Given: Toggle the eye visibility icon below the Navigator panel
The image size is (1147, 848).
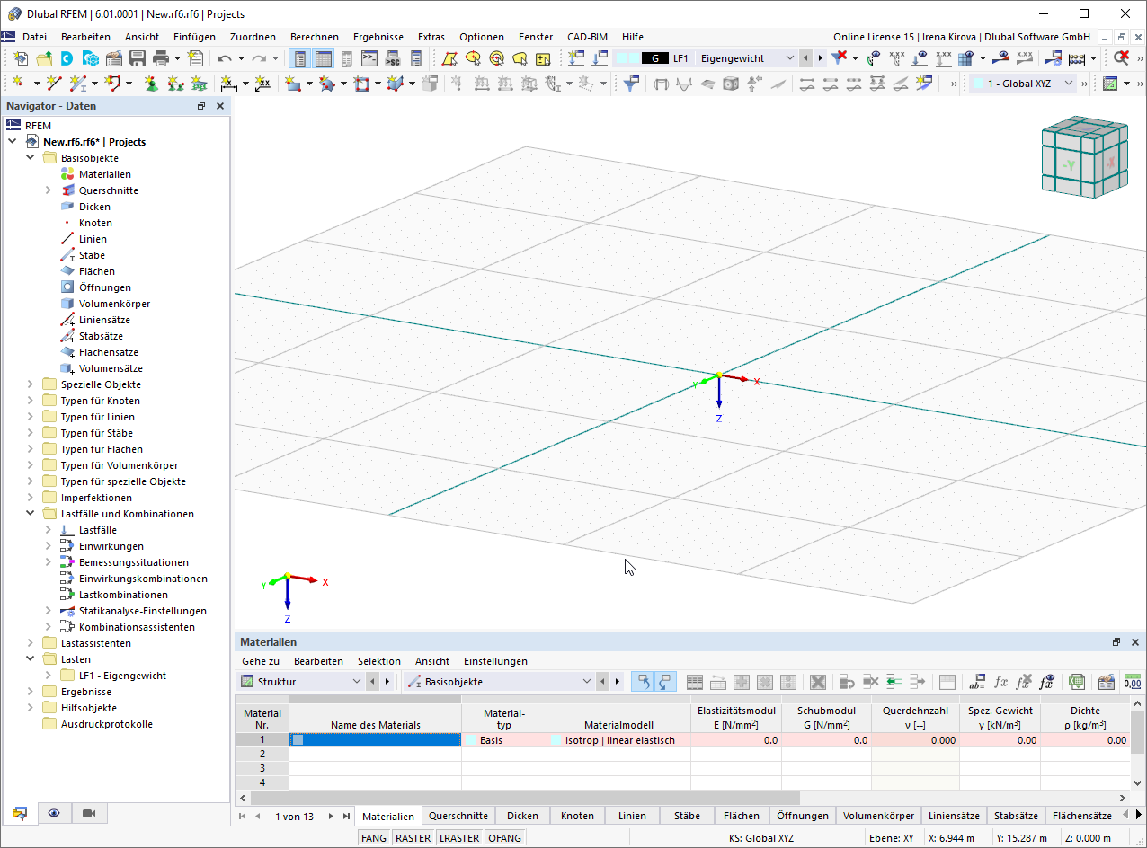Looking at the screenshot, I should (54, 813).
